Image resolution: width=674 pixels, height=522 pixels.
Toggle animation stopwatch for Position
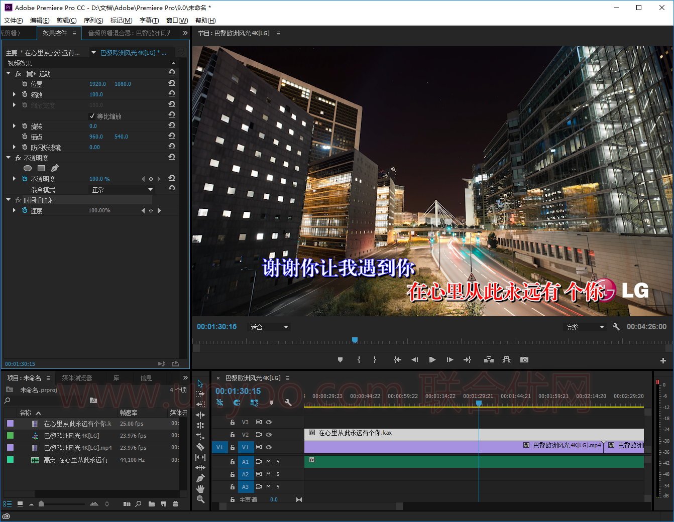tap(25, 84)
